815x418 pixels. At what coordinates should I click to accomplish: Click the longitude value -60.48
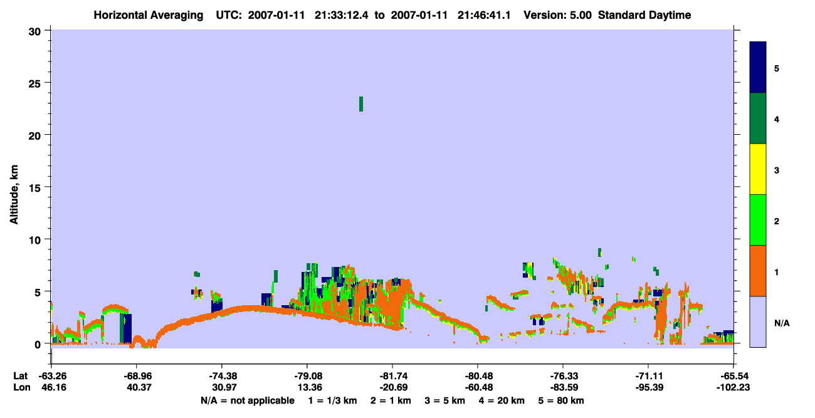(x=478, y=387)
